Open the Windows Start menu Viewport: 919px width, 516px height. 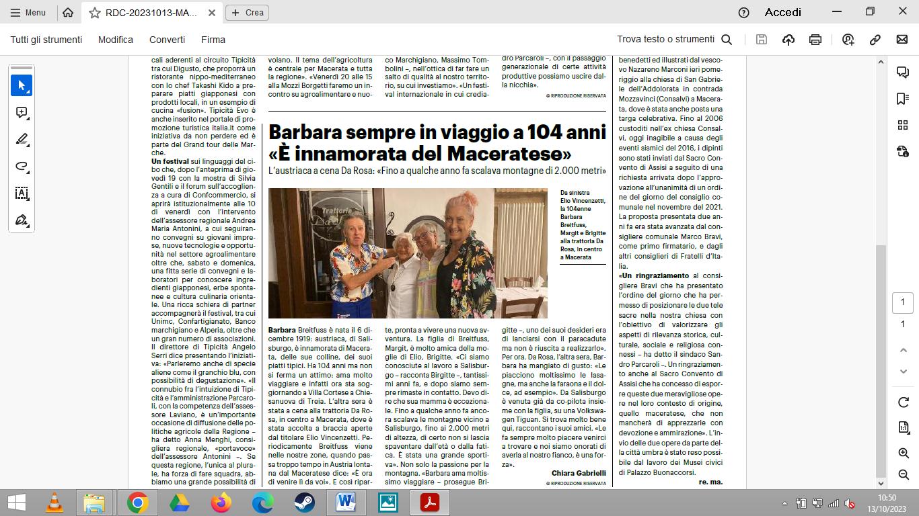(15, 503)
